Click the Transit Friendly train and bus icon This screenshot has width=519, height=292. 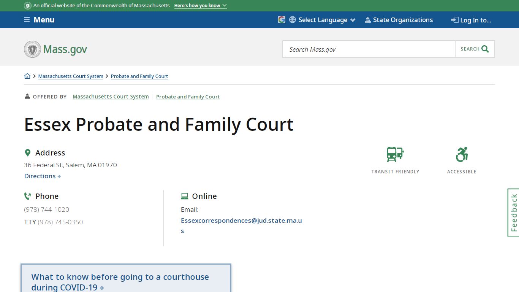click(x=395, y=154)
